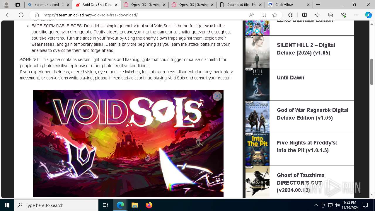Click the "FACE FORMIDABLE FOES" bullet text
Image resolution: width=375 pixels, height=211 pixels.
pyautogui.click(x=131, y=38)
